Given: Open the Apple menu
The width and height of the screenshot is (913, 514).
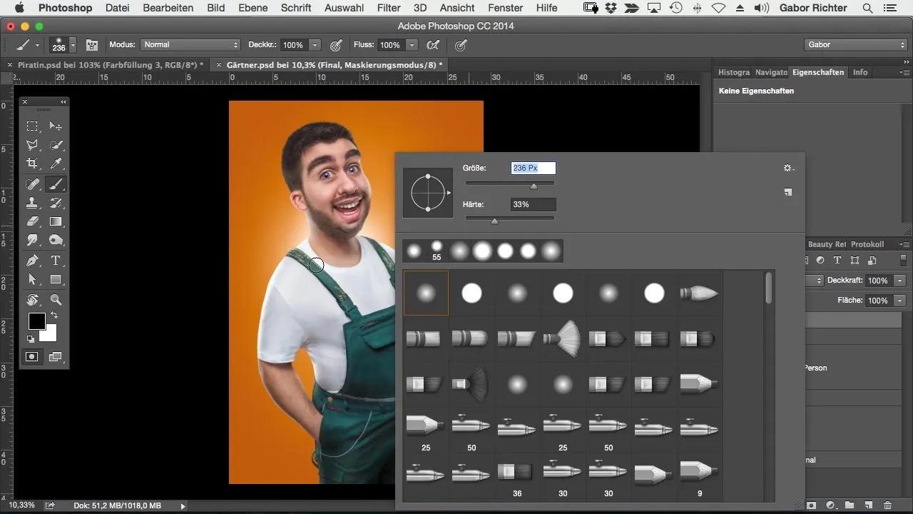Looking at the screenshot, I should 19,8.
